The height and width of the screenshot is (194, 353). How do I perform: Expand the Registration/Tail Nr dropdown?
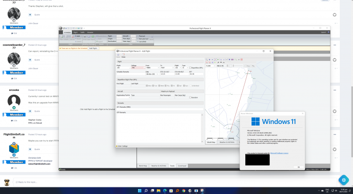tap(129, 98)
